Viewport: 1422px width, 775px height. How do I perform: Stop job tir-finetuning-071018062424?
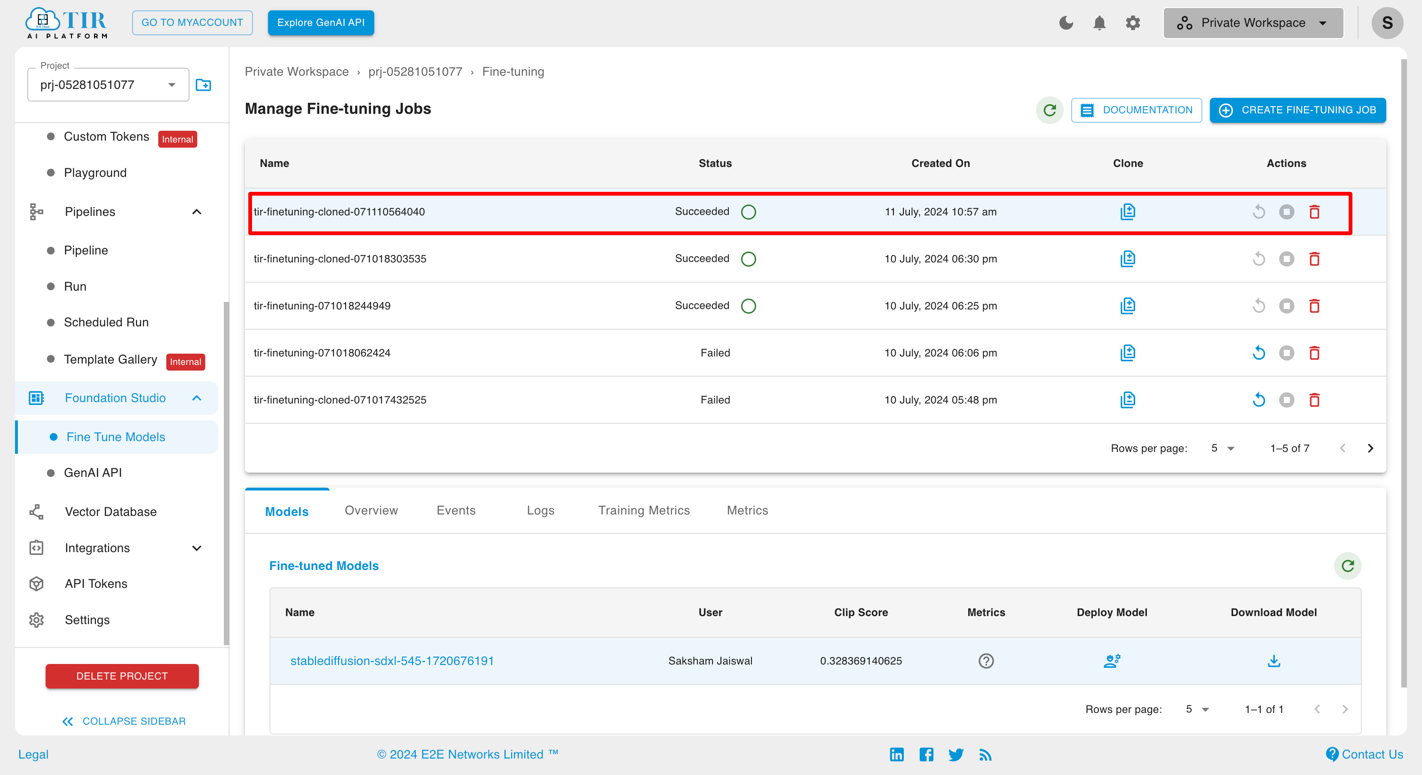point(1286,352)
